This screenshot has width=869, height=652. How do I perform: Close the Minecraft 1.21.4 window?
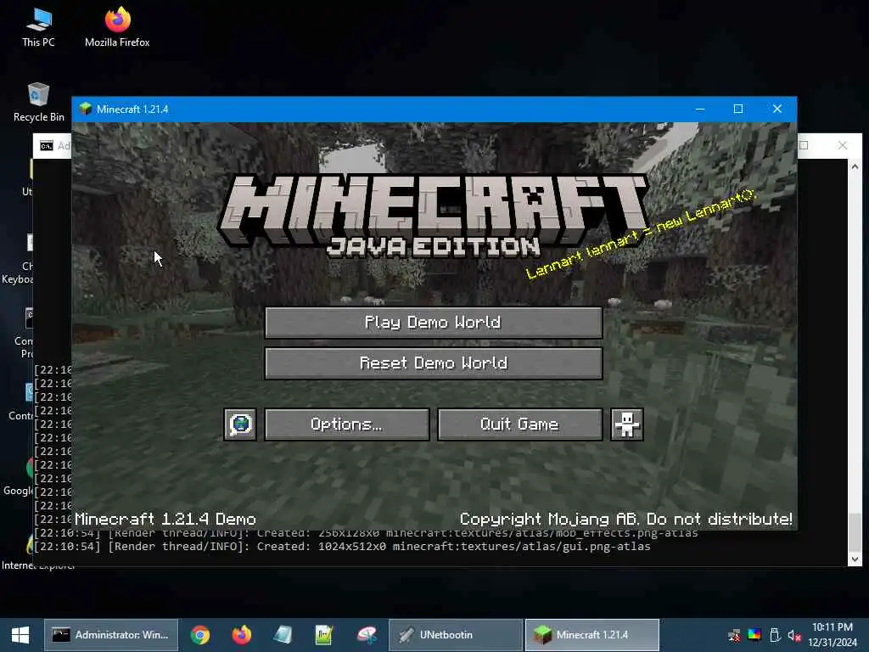pyautogui.click(x=777, y=109)
